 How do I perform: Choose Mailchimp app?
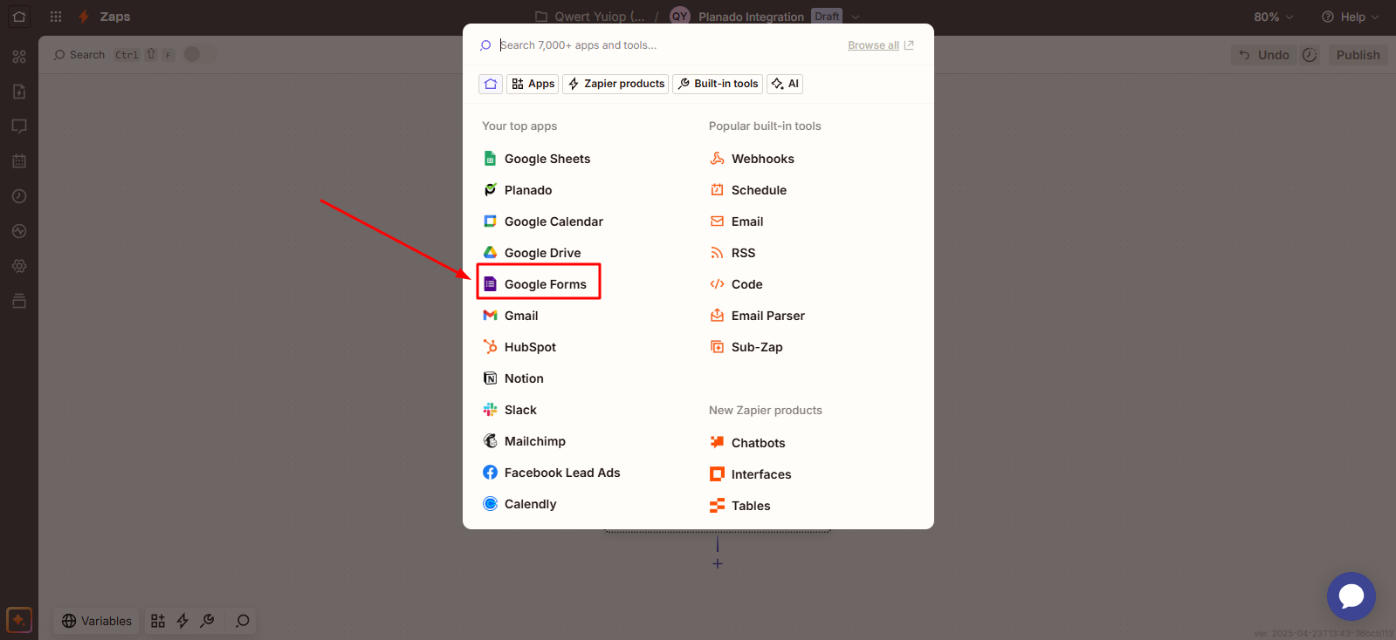coord(524,441)
